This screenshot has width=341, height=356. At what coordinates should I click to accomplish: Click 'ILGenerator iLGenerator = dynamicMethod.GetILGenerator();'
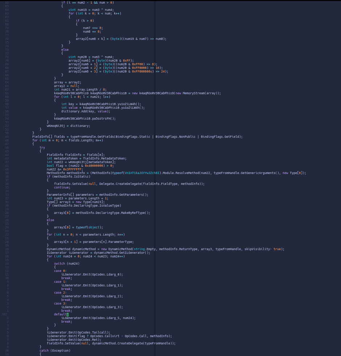98,253
